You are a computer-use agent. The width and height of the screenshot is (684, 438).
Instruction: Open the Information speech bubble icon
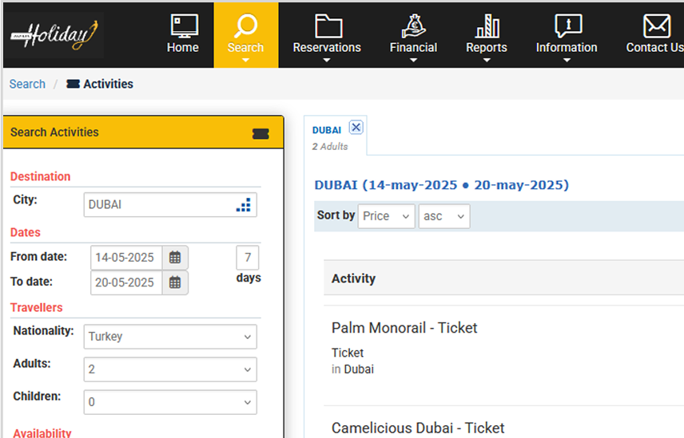[568, 26]
